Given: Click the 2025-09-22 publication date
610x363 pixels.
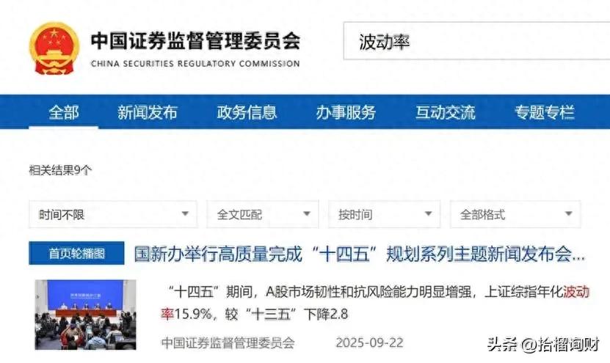Looking at the screenshot, I should tap(369, 342).
